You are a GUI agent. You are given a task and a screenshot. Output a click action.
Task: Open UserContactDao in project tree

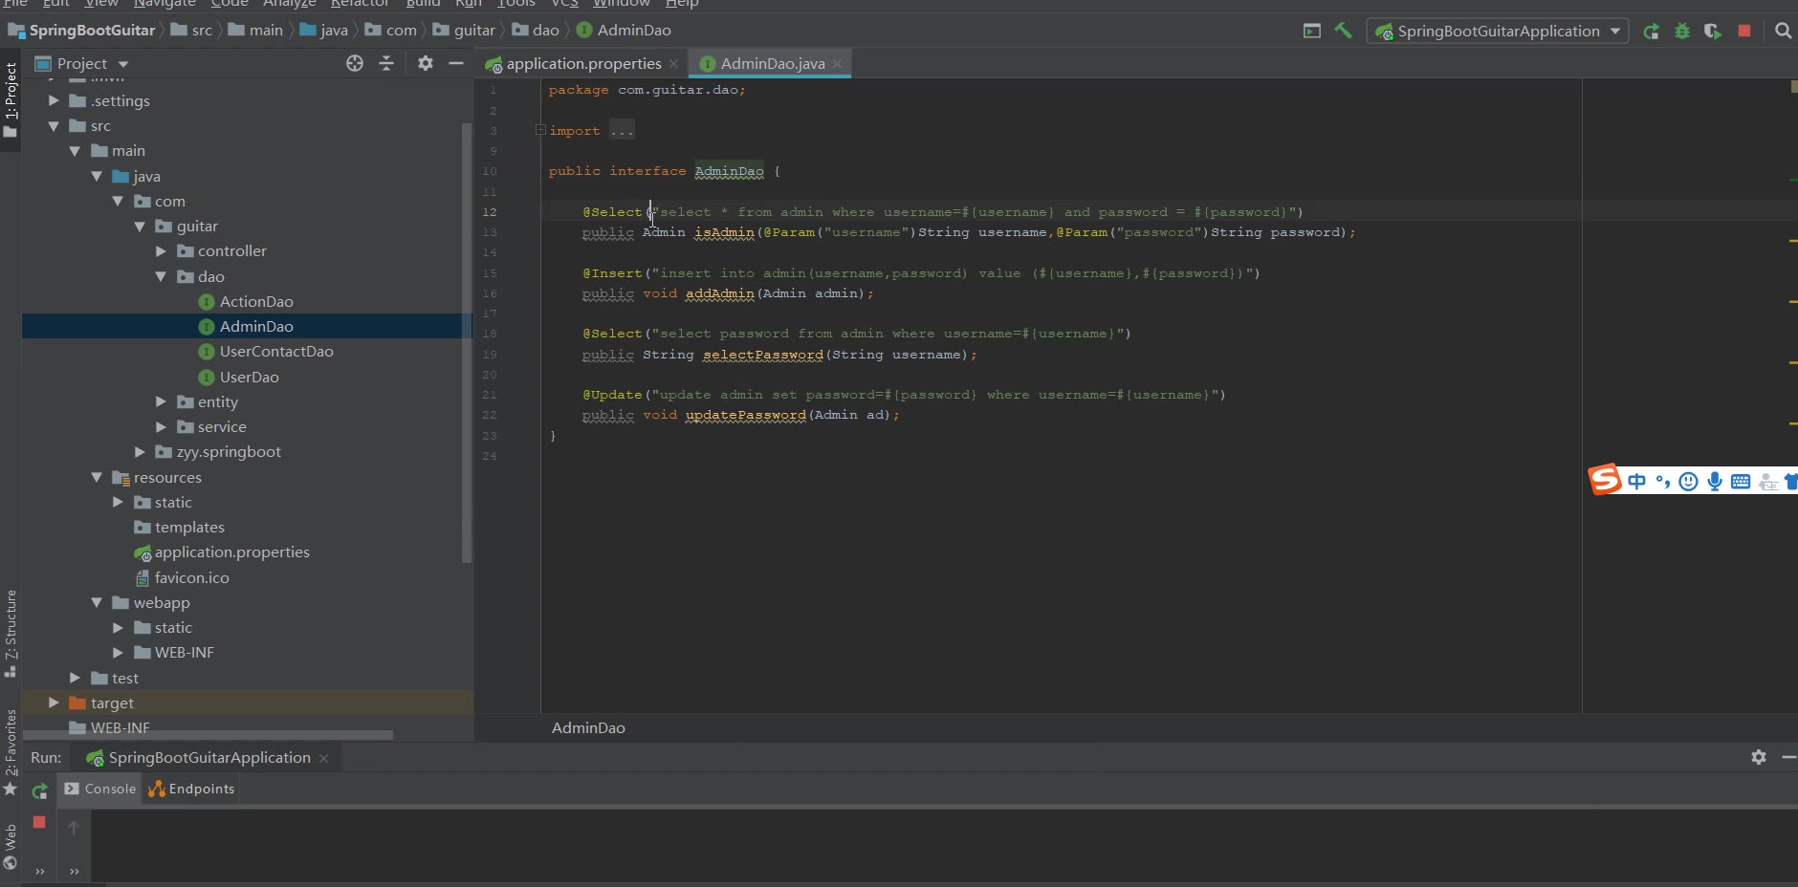coord(276,352)
